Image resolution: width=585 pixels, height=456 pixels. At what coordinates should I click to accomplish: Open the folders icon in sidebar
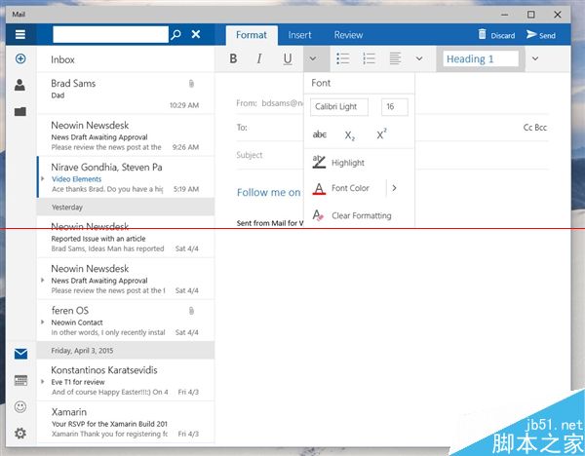tap(19, 112)
